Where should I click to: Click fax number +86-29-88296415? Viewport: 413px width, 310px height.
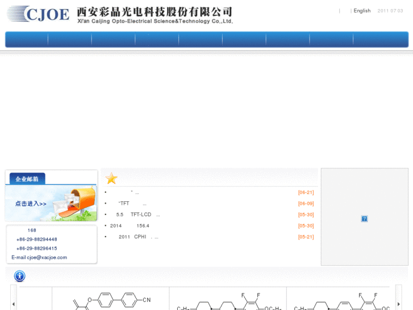click(x=36, y=249)
